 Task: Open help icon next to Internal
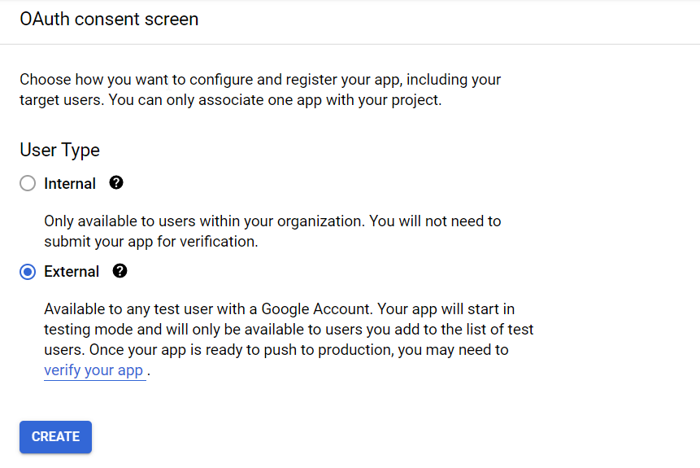(x=116, y=183)
